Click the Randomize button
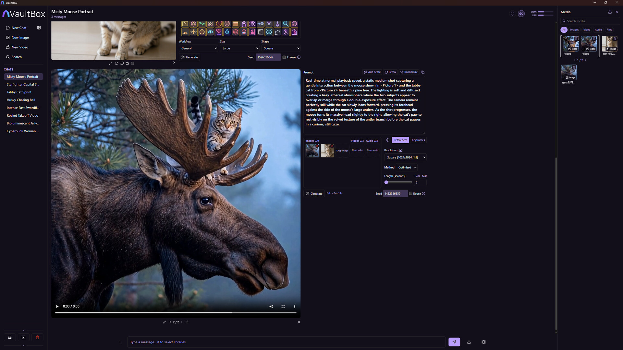The height and width of the screenshot is (350, 623). [x=409, y=72]
